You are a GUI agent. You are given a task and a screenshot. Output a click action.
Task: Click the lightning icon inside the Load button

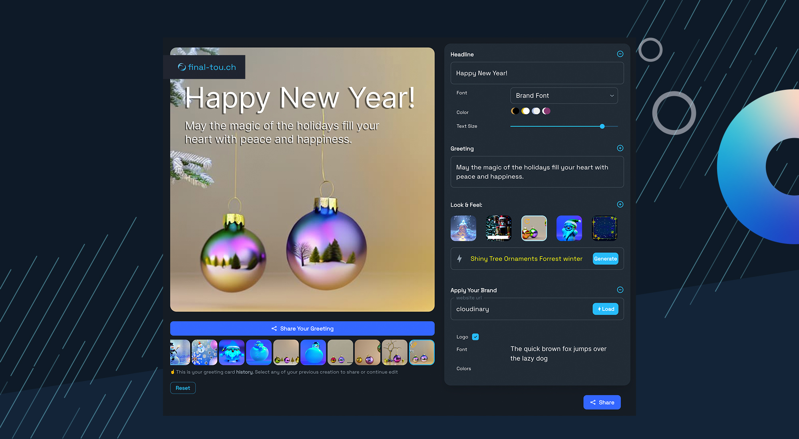pos(599,309)
